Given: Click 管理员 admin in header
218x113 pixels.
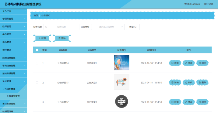Looking at the screenshot, I should point(192,4).
